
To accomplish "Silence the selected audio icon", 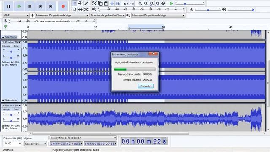I will pyautogui.click(x=118, y=3).
